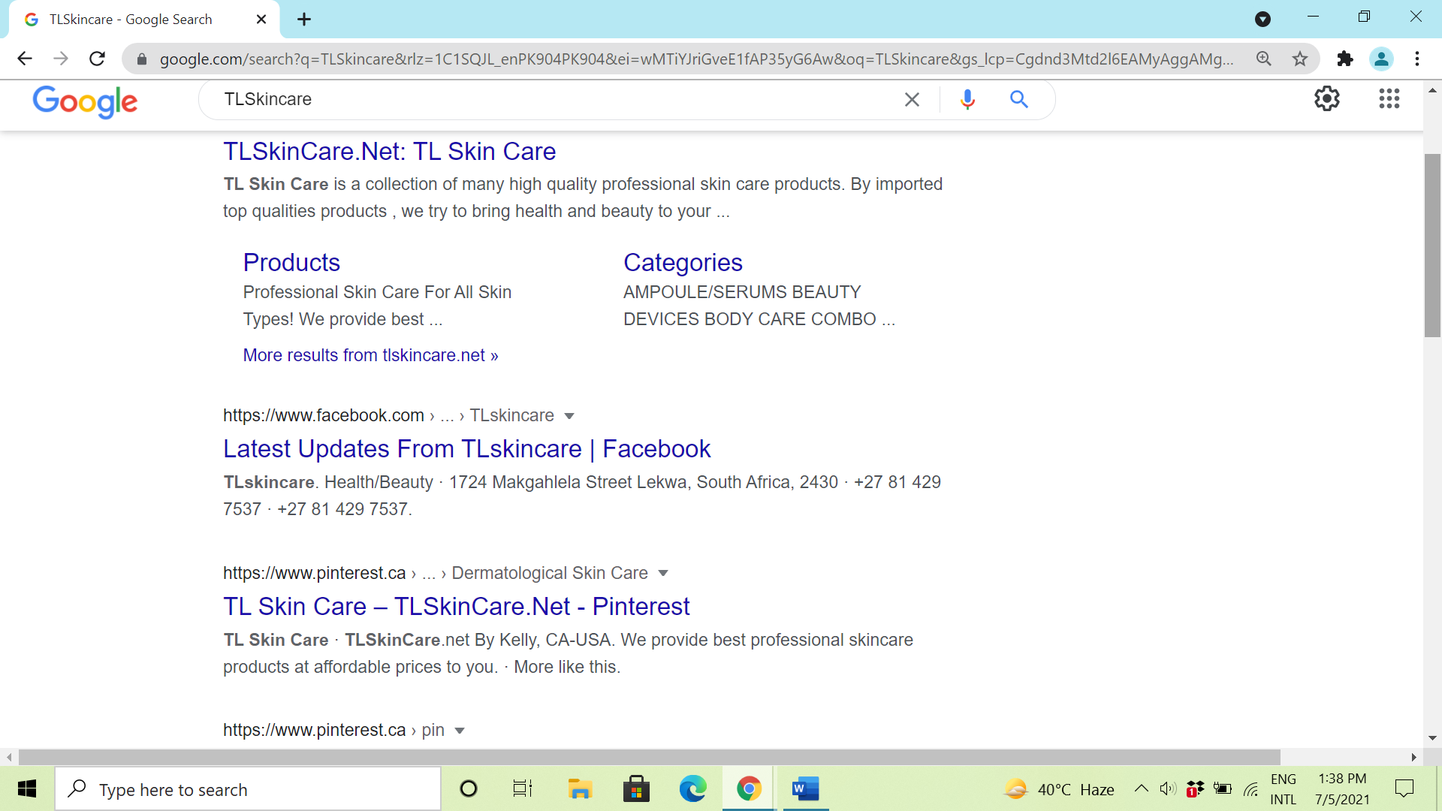Open Google apps grid menu
The height and width of the screenshot is (811, 1442).
click(x=1389, y=98)
